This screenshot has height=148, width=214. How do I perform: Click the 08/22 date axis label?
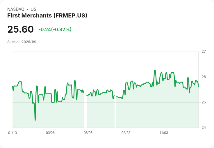(x=126, y=133)
